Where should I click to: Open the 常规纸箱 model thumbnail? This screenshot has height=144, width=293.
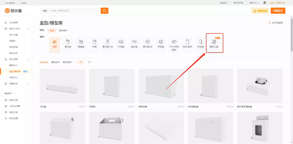click(x=161, y=86)
